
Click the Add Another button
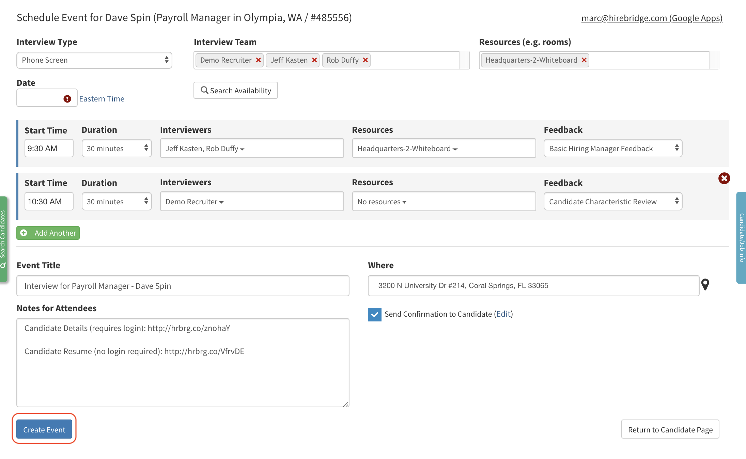pyautogui.click(x=48, y=233)
